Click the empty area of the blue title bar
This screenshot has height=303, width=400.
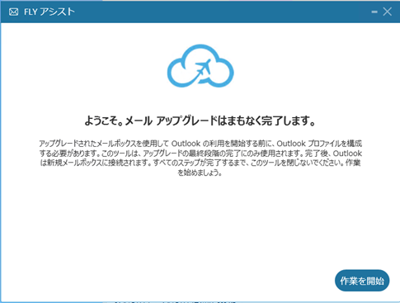point(220,12)
